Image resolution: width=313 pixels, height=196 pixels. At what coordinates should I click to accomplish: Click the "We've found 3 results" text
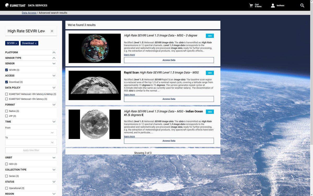[x=82, y=25]
